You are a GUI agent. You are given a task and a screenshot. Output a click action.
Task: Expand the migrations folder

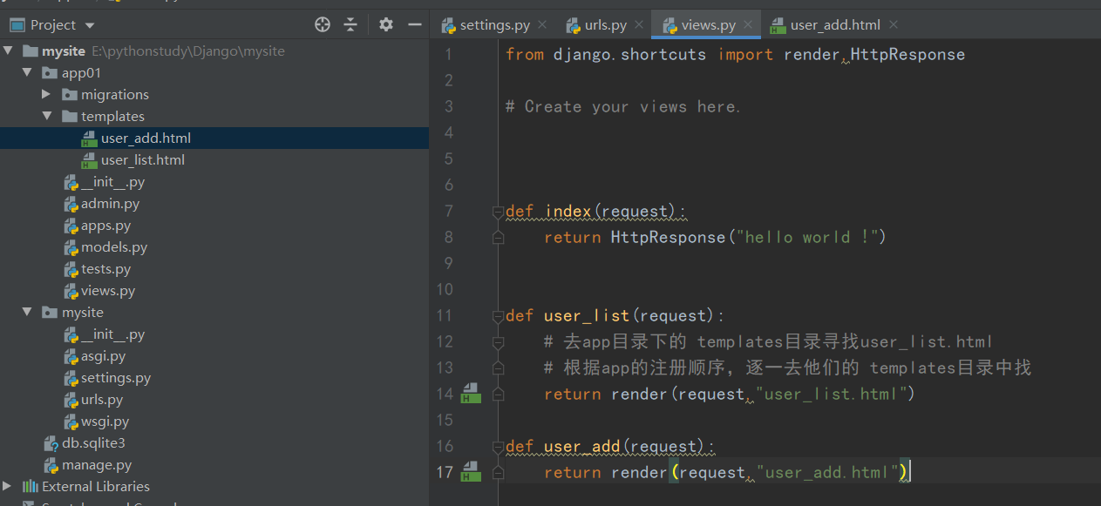point(47,94)
